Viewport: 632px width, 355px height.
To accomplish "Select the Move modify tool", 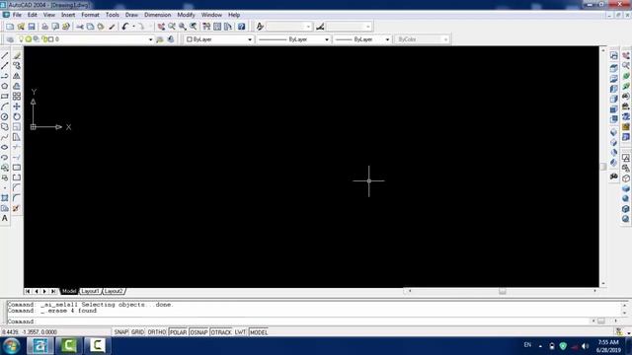I will (x=17, y=106).
